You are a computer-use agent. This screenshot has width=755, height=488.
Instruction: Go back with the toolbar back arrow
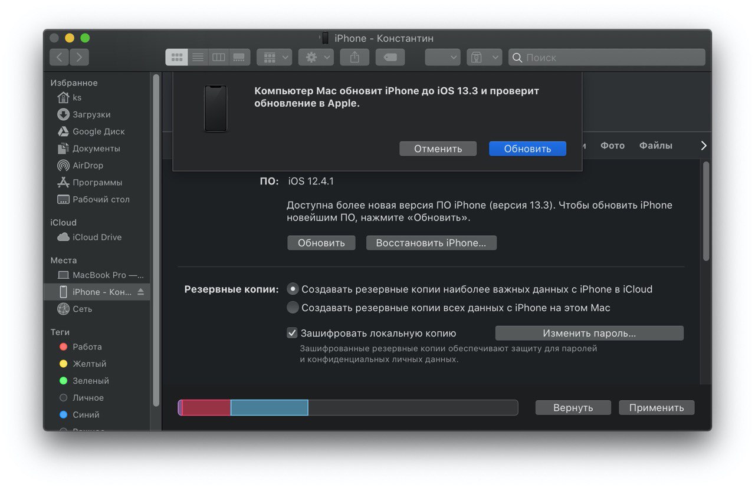coord(59,57)
